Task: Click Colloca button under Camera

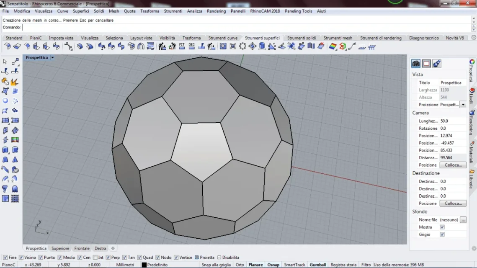Action: 453,165
